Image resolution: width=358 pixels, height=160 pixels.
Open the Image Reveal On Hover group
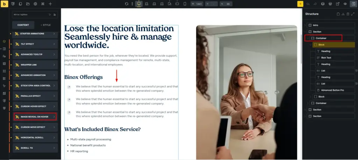tap(35, 117)
